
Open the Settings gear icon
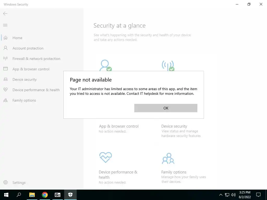5,182
